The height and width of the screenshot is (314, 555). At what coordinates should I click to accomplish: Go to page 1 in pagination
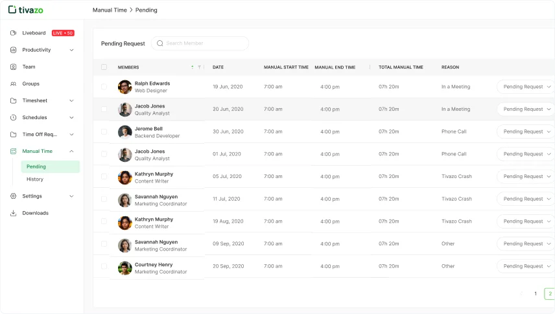tap(536, 294)
